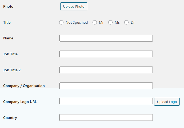Click the Name field label

[8, 38]
